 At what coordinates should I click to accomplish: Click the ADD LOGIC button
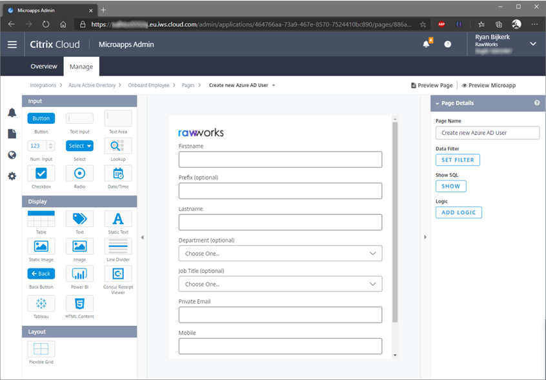(459, 213)
